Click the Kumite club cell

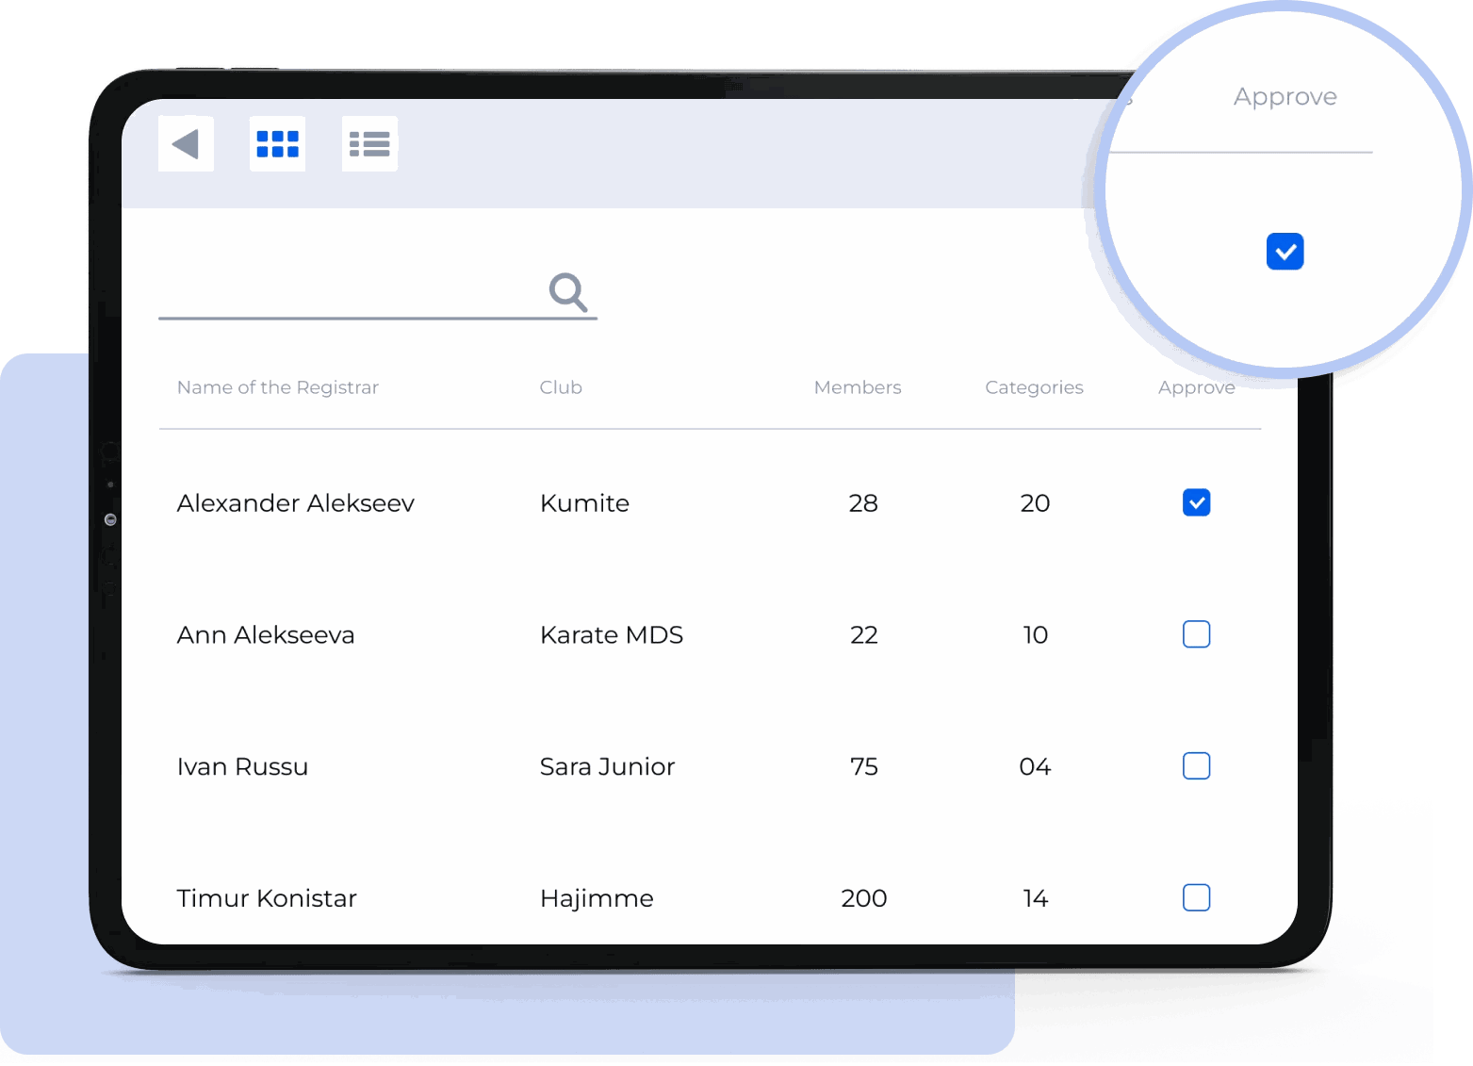tap(584, 503)
